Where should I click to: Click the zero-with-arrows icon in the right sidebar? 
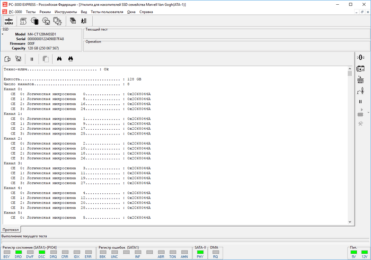coord(360,57)
